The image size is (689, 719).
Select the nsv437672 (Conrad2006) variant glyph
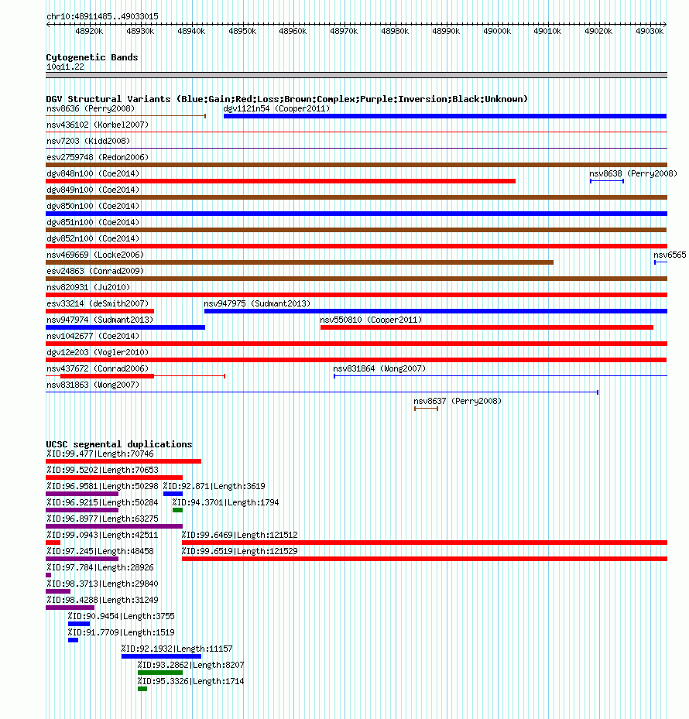tap(135, 376)
